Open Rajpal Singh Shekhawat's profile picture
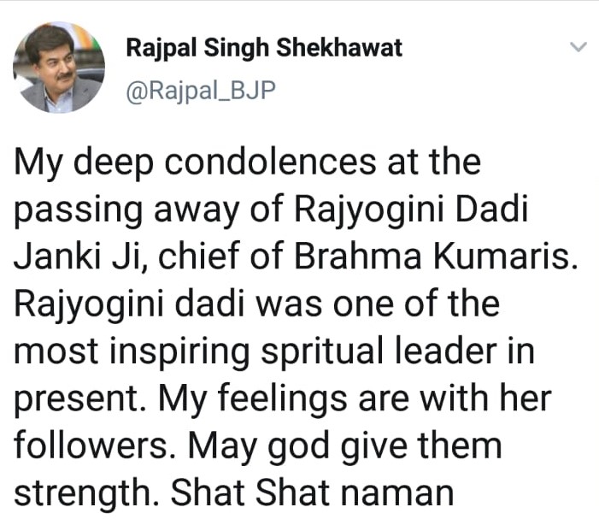Image resolution: width=599 pixels, height=525 pixels. tap(59, 68)
